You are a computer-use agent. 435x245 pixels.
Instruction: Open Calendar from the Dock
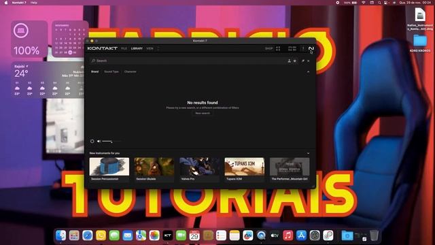click(194, 235)
